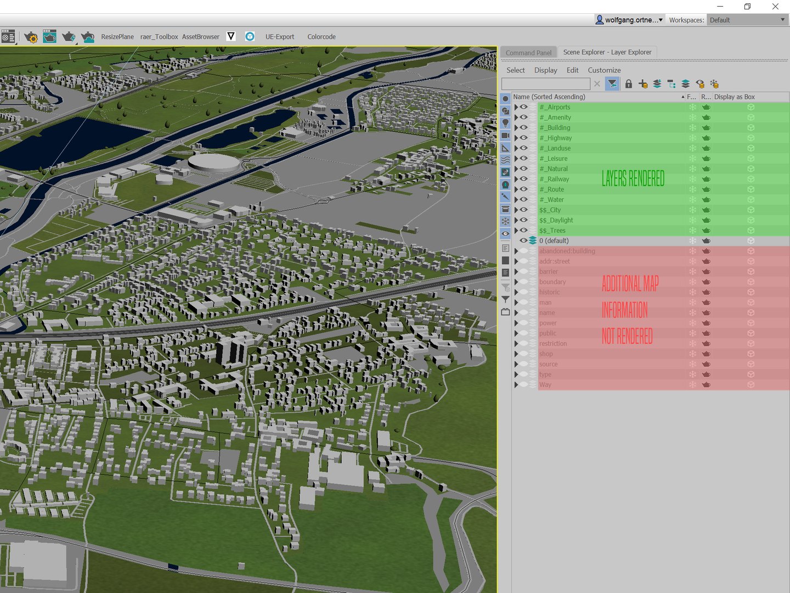The image size is (790, 593).
Task: Click the quick Render Production teapot icon
Action: point(69,37)
